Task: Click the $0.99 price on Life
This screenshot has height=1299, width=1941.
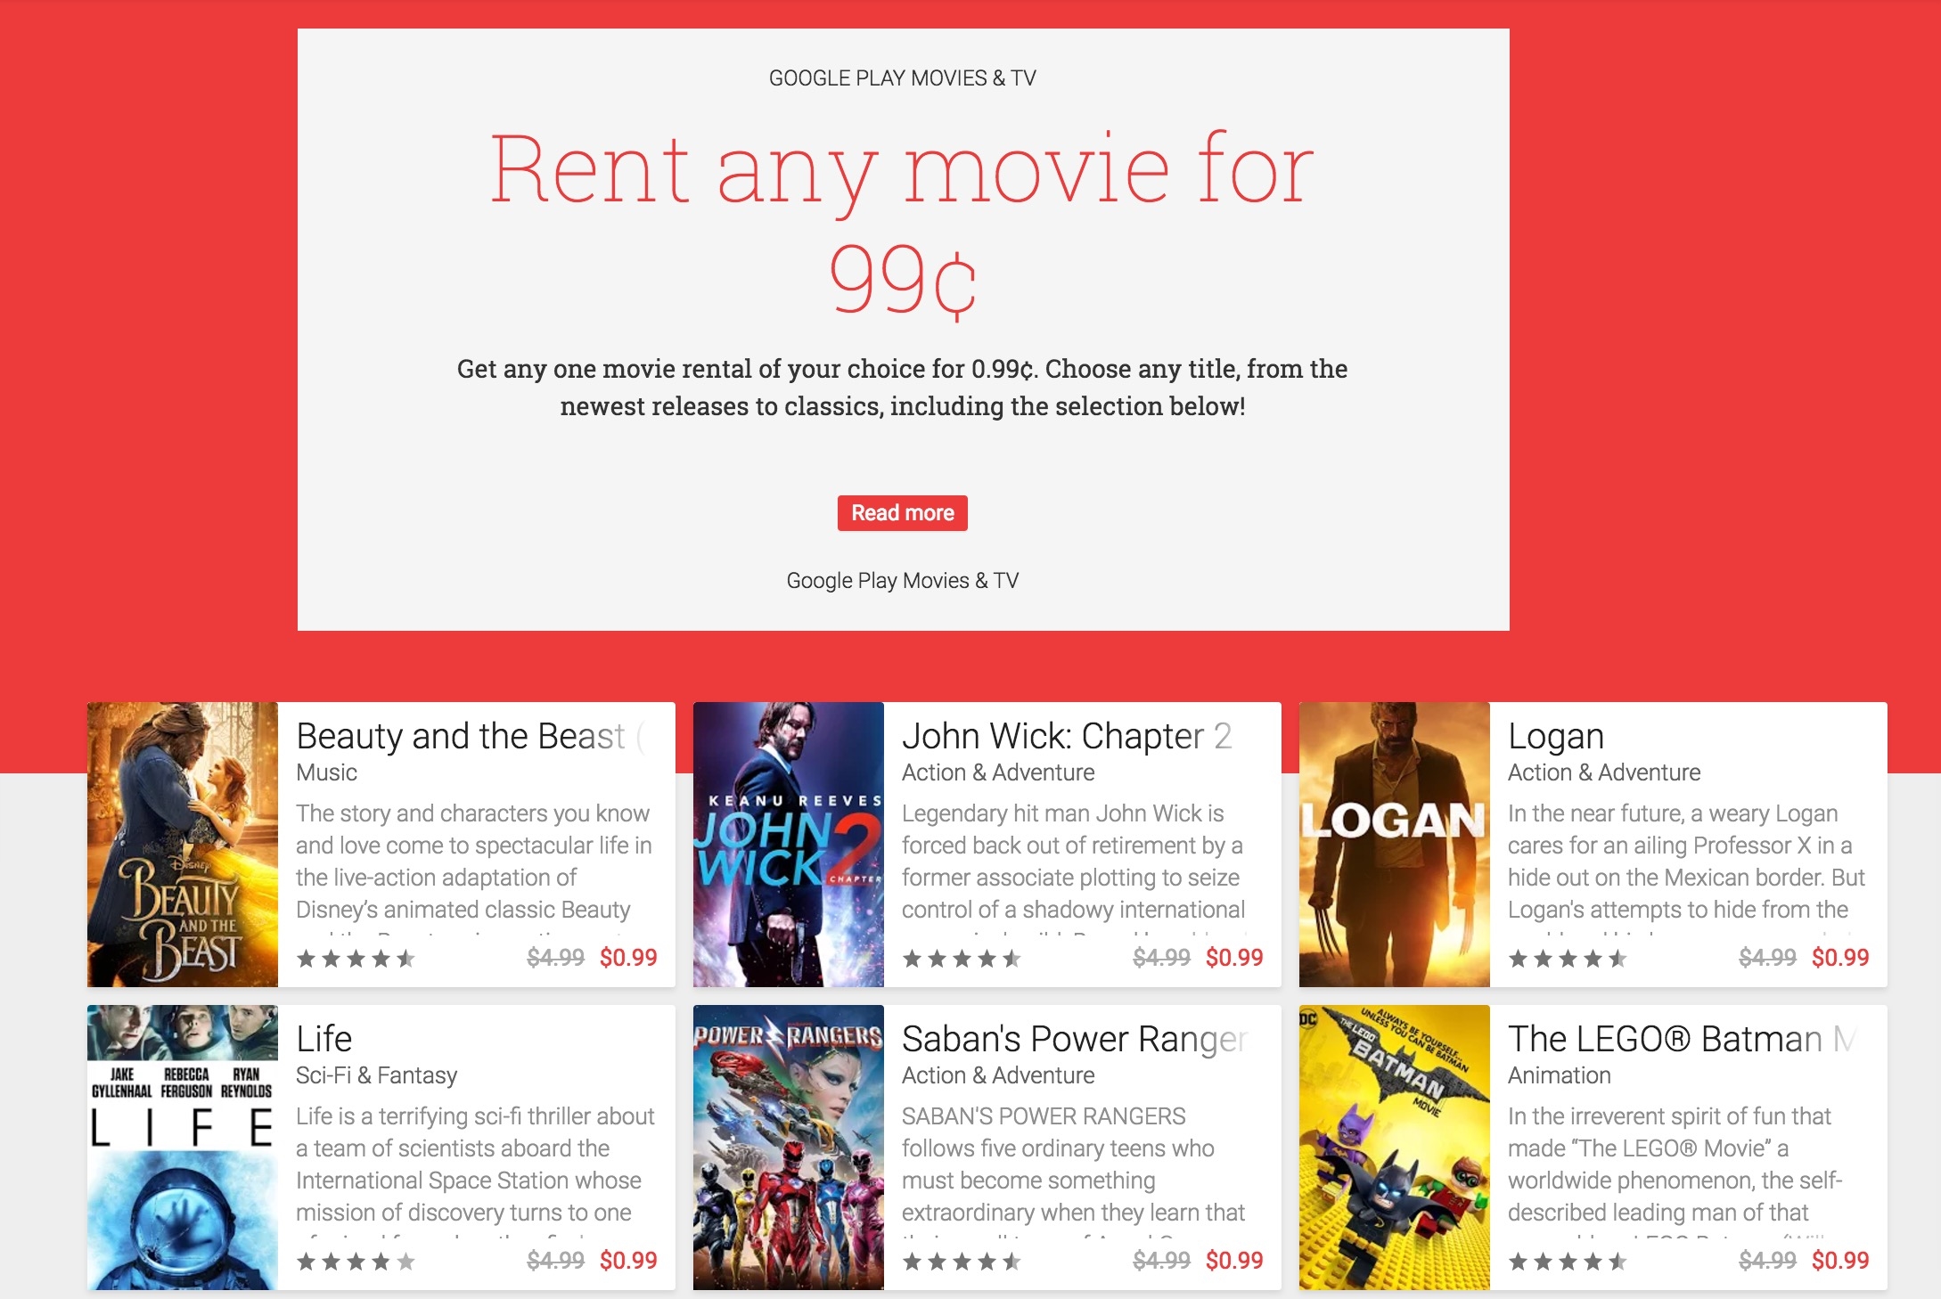Action: (x=628, y=1261)
